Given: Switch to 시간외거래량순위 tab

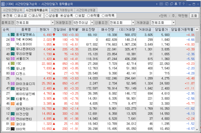Looking at the screenshot, I should coord(62,10).
